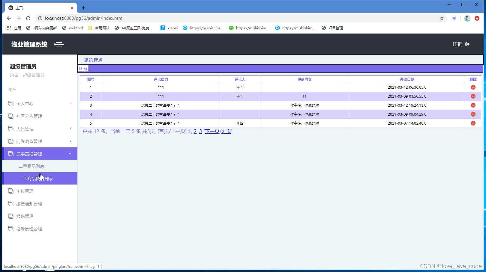Image resolution: width=486 pixels, height=272 pixels.
Task: Open 报修管理 in the sidebar
Action: pos(40,216)
